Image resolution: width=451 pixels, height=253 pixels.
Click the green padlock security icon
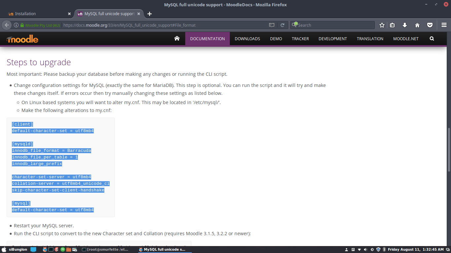click(x=22, y=25)
